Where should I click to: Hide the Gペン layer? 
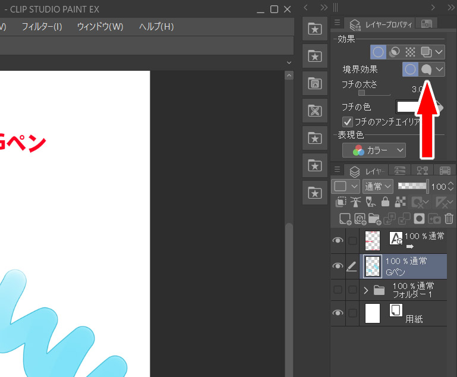click(338, 266)
